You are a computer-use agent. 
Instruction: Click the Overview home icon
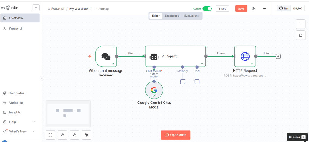pyautogui.click(x=5, y=18)
